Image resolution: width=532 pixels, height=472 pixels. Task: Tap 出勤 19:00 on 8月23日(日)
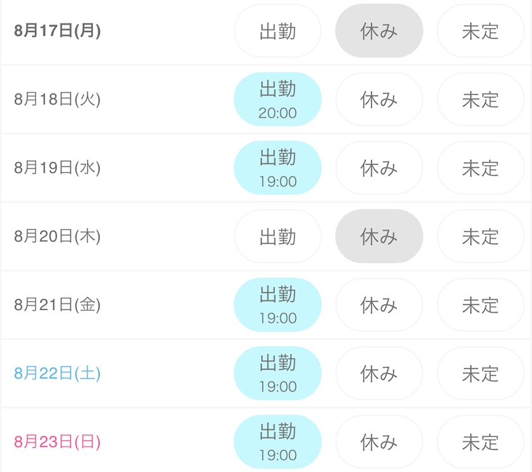pos(277,442)
